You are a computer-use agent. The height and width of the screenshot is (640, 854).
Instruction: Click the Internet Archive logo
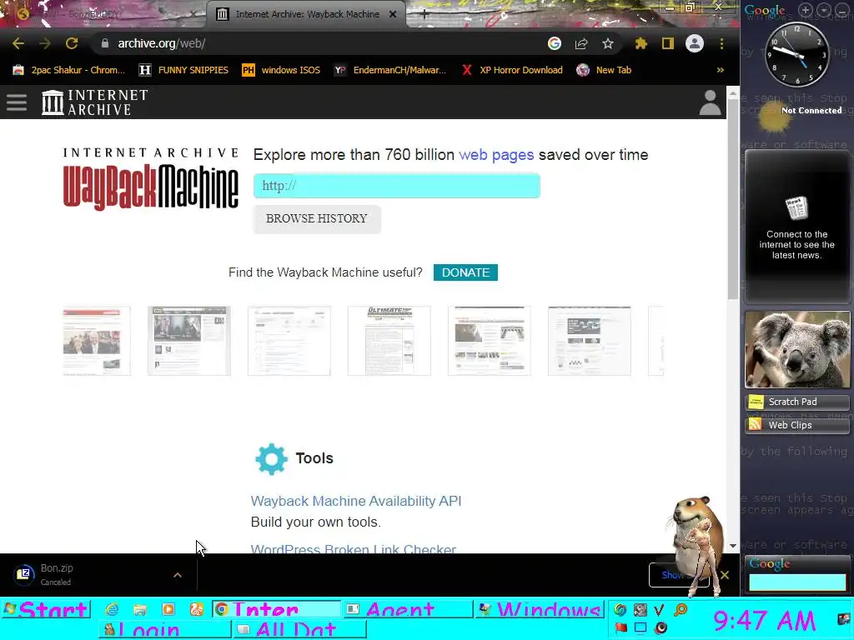click(95, 102)
